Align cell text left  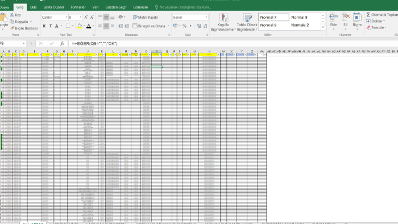[100, 26]
